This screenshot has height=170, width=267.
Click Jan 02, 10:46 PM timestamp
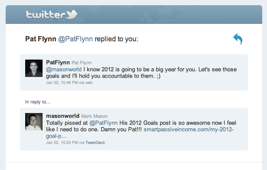click(62, 83)
